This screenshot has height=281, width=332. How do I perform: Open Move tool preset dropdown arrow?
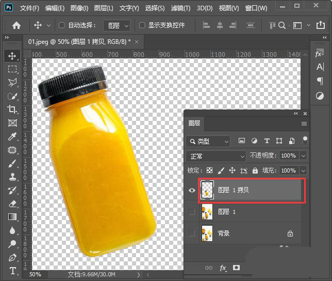coord(48,26)
